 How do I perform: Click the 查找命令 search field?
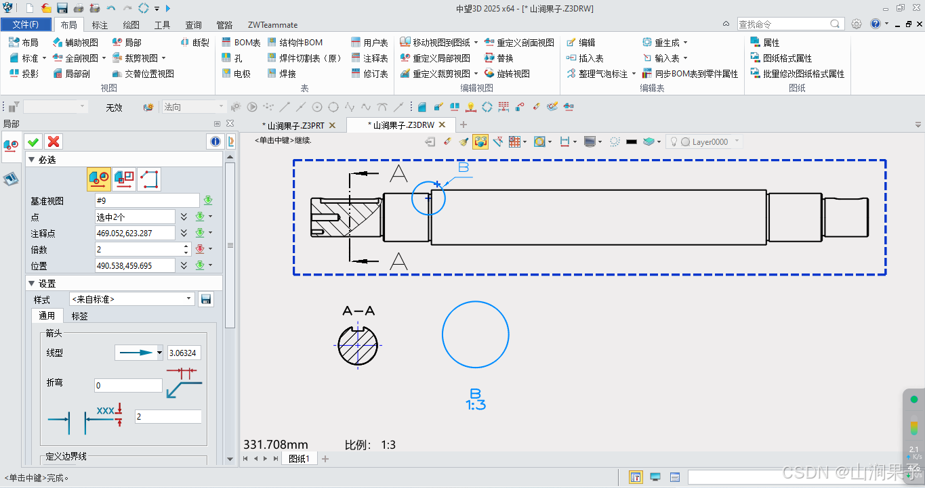click(791, 24)
